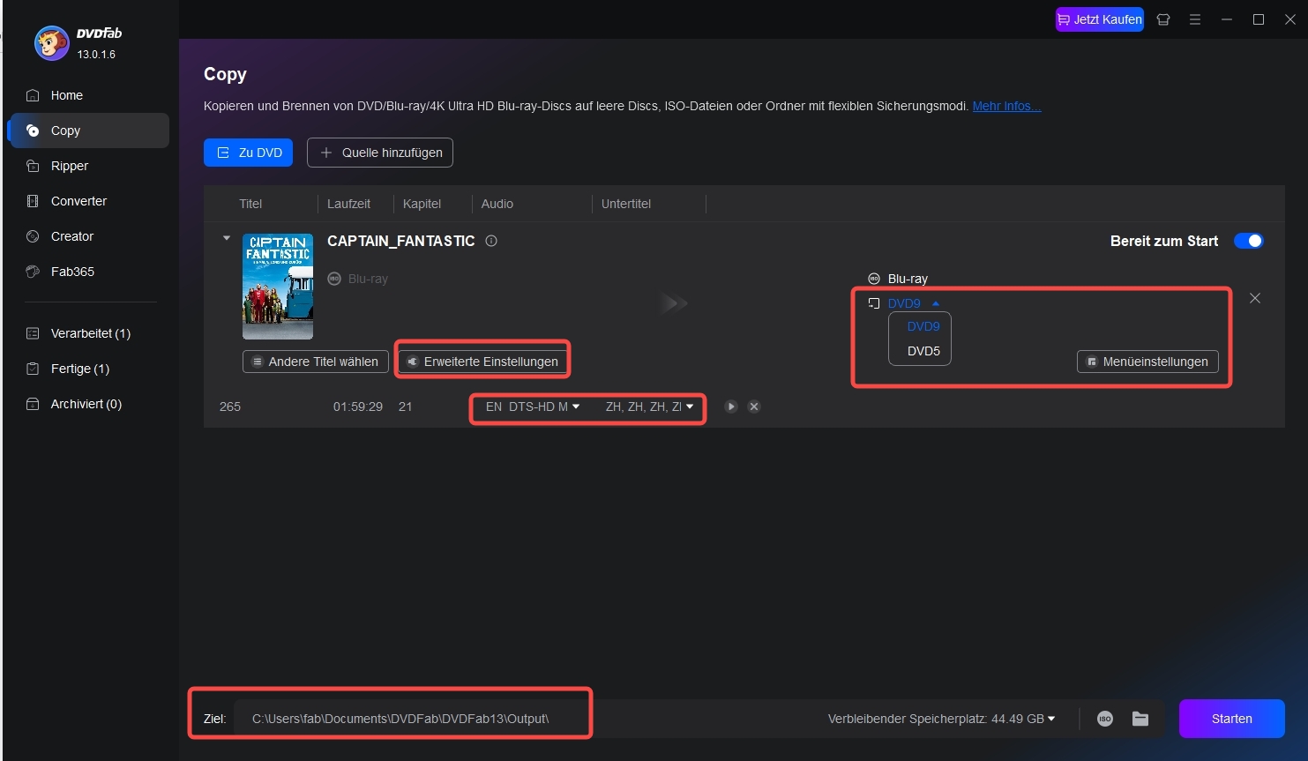Click the Kapitel column header
The image size is (1308, 761).
point(422,204)
